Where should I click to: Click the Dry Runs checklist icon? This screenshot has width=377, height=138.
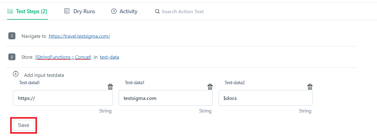[67, 11]
